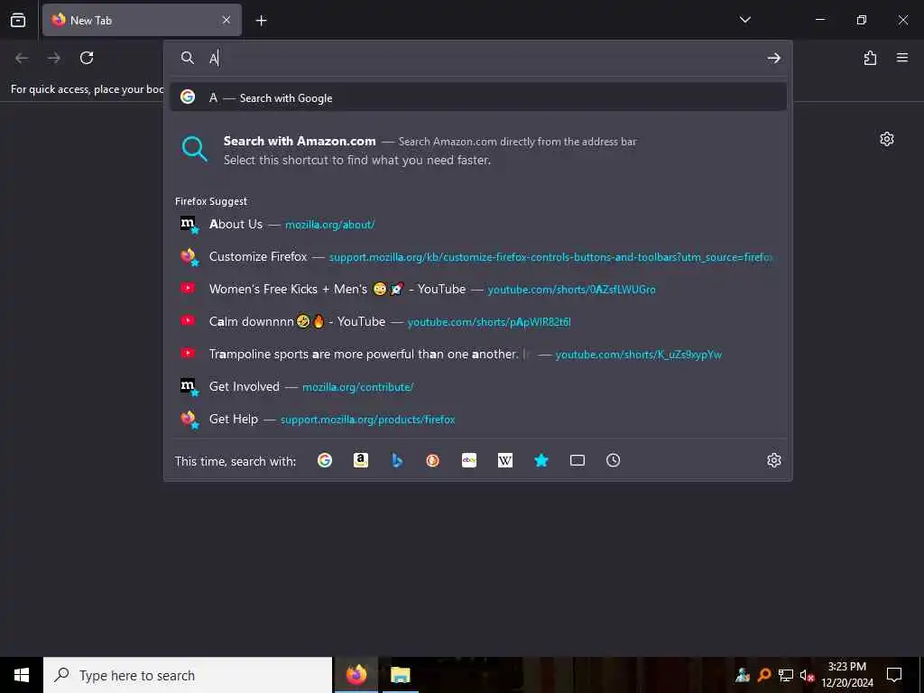
Task: Click taskbar clock showing 3:23 PM
Action: pyautogui.click(x=847, y=675)
